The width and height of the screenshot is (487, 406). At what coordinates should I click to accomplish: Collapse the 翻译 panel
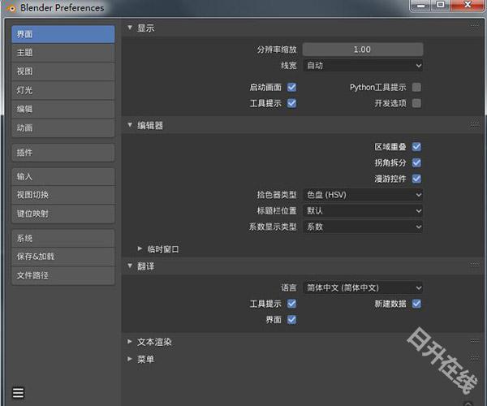click(130, 266)
